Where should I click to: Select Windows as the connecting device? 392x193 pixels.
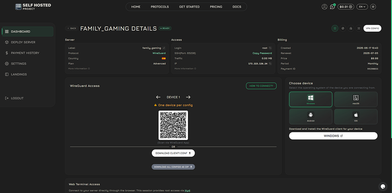point(310,99)
